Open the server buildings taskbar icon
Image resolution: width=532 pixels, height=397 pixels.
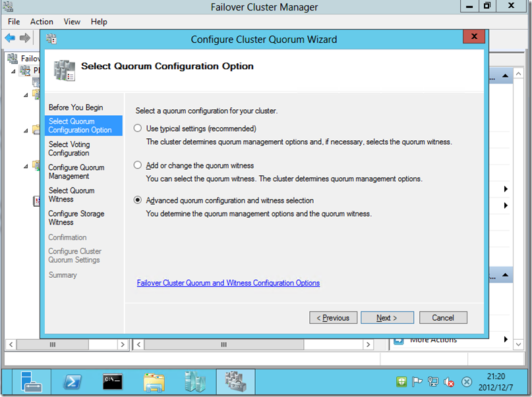[194, 382]
